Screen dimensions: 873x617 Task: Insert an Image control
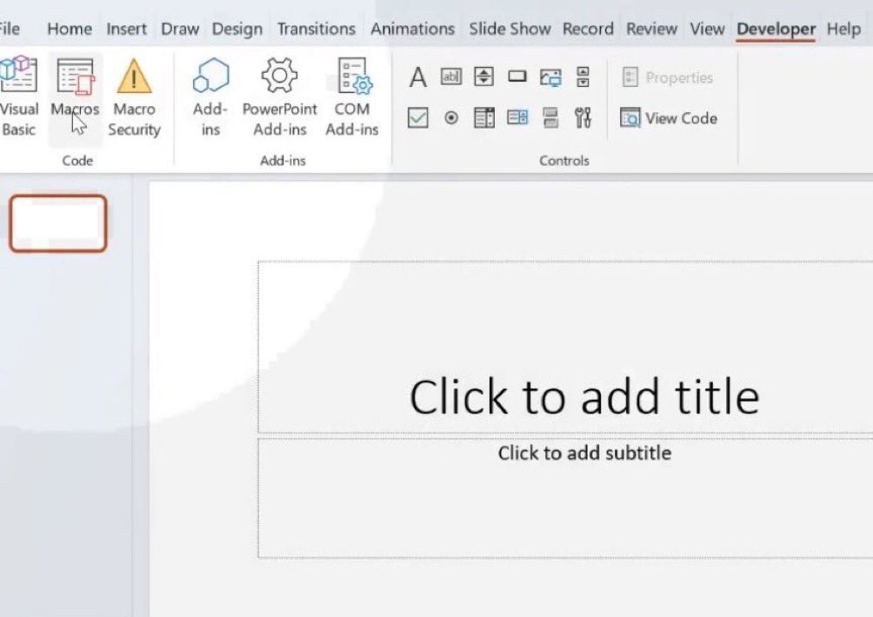(x=550, y=76)
